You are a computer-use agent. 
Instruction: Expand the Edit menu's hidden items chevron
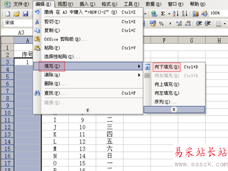pos(88,110)
